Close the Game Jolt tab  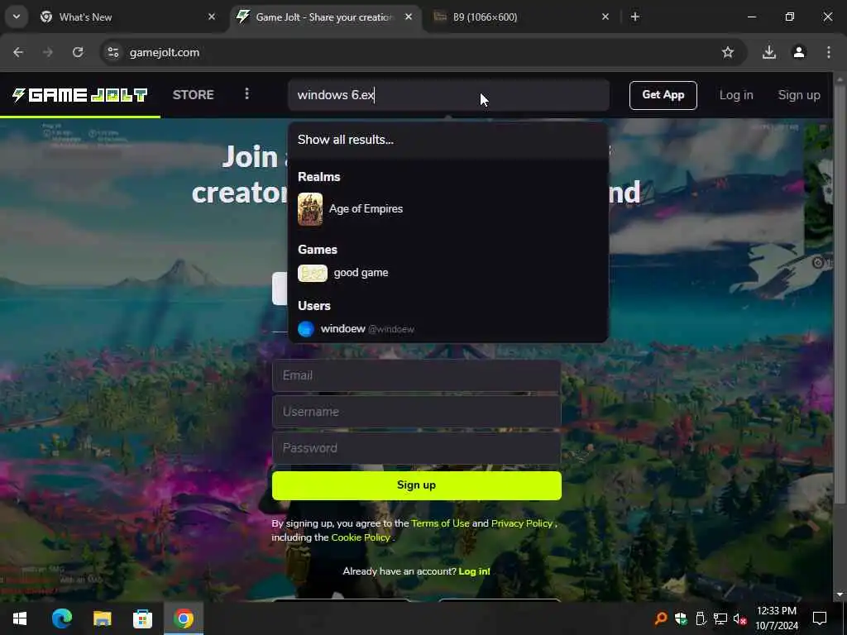pyautogui.click(x=409, y=17)
